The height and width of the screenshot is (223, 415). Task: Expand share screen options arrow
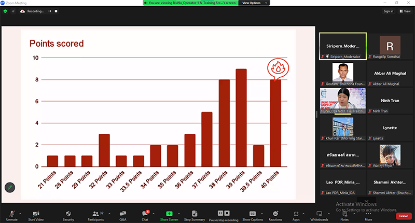pyautogui.click(x=179, y=214)
